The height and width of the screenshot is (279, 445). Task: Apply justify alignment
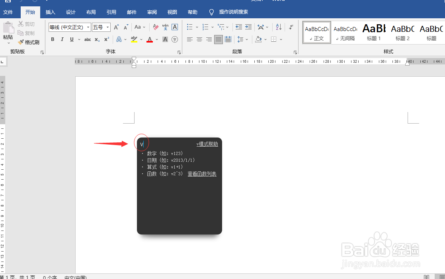tap(219, 39)
